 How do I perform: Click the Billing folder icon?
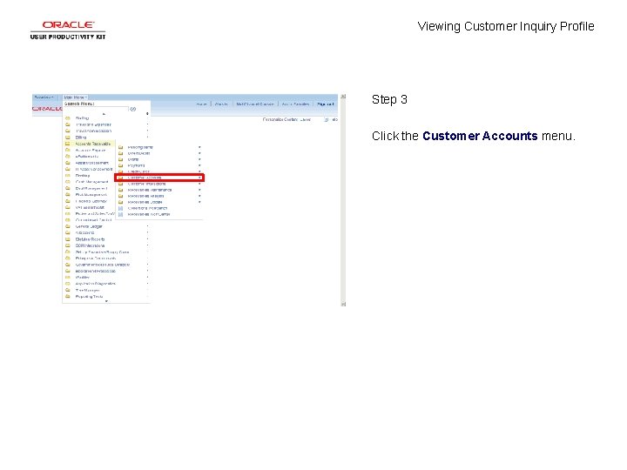[x=68, y=138]
